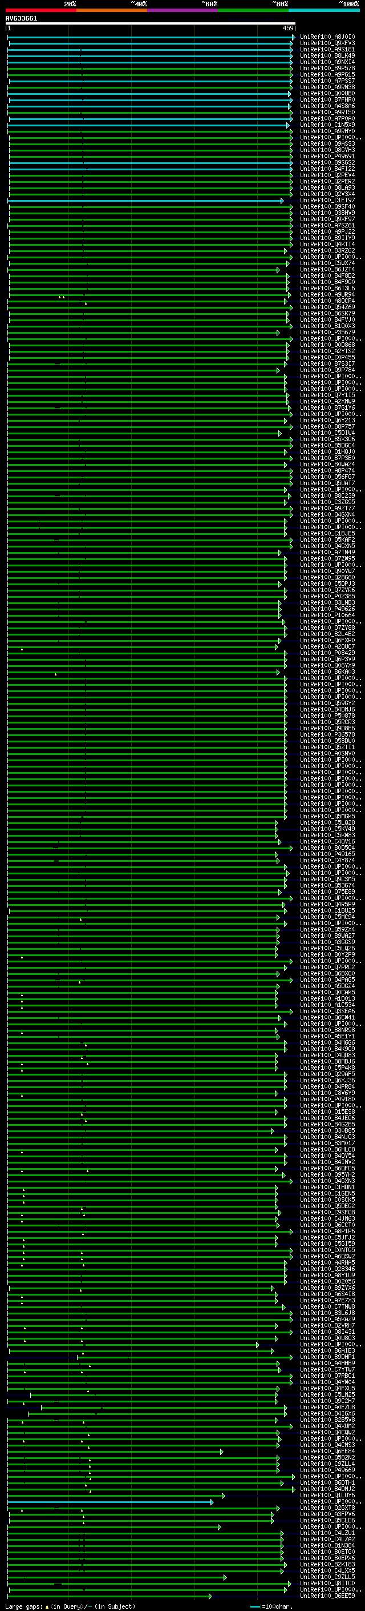
Task: Click the cyan ~100% identity color segment
Action: pyautogui.click(x=324, y=10)
